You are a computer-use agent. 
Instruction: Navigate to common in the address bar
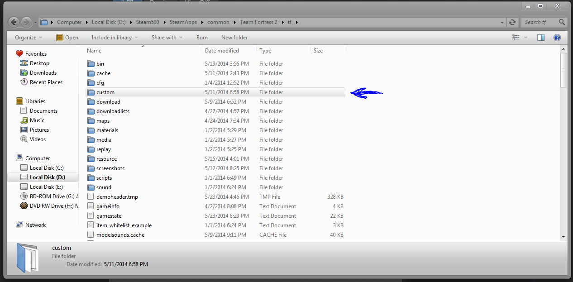click(x=218, y=22)
